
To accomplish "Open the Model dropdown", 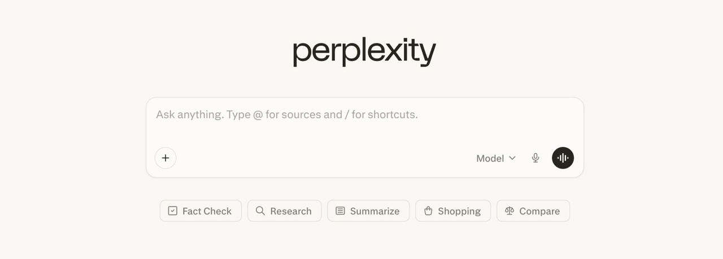I will click(x=496, y=159).
